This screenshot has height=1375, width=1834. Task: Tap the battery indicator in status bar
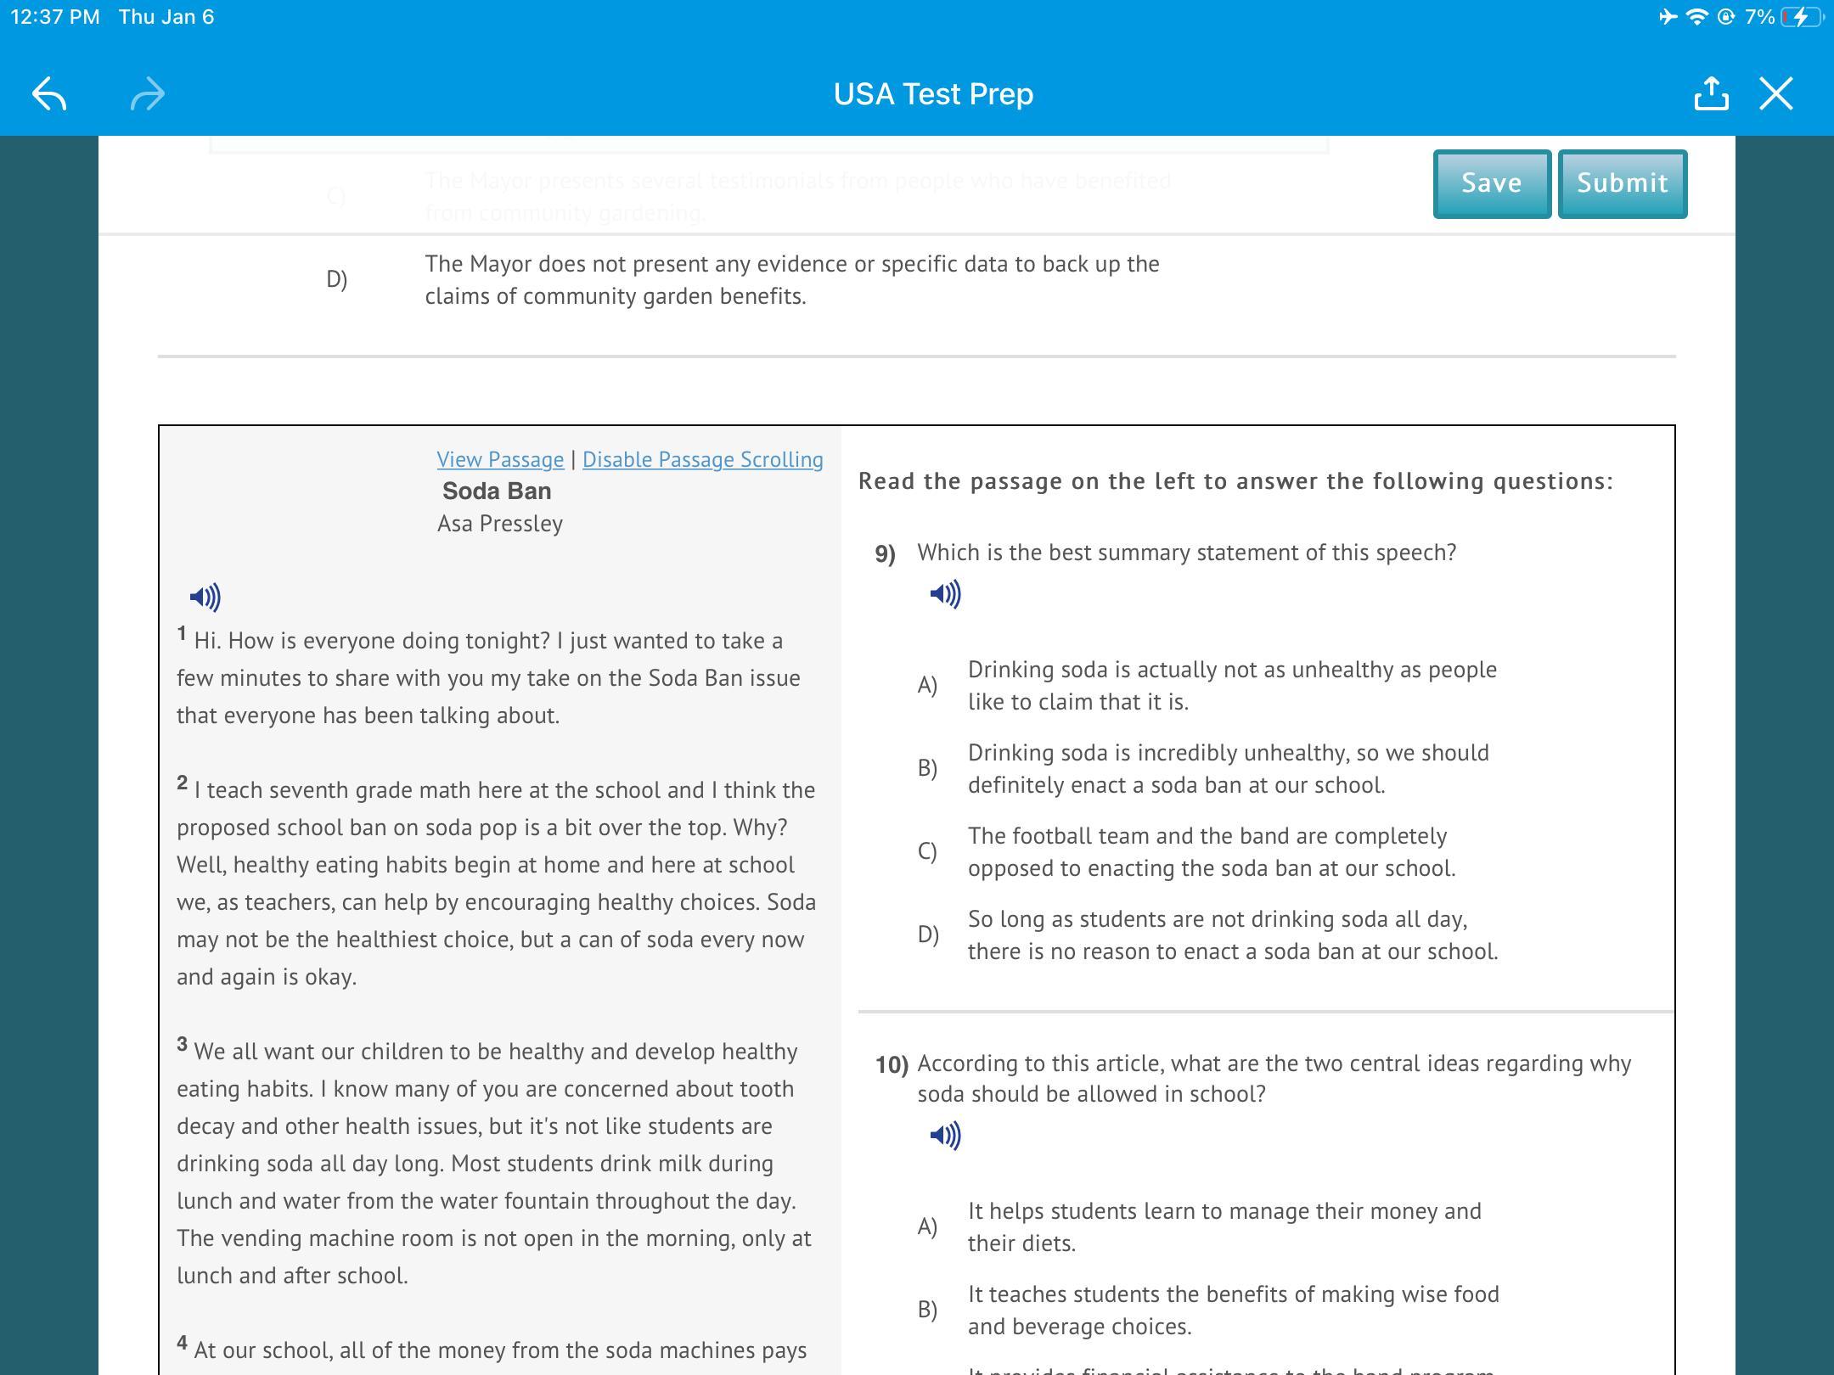click(1801, 17)
